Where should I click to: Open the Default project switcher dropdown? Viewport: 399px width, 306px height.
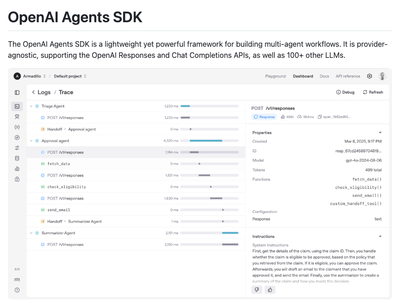tap(70, 76)
